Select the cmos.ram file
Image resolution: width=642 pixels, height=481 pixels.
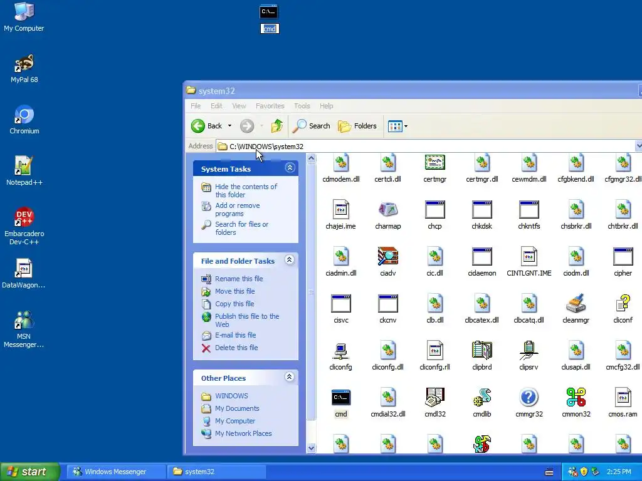pos(623,403)
